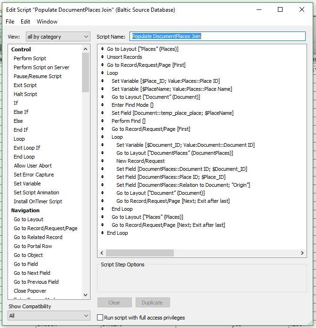The width and height of the screenshot is (316, 328).
Task: Click drag handle beside Set Variable $Place_ID step
Action: 102,81
